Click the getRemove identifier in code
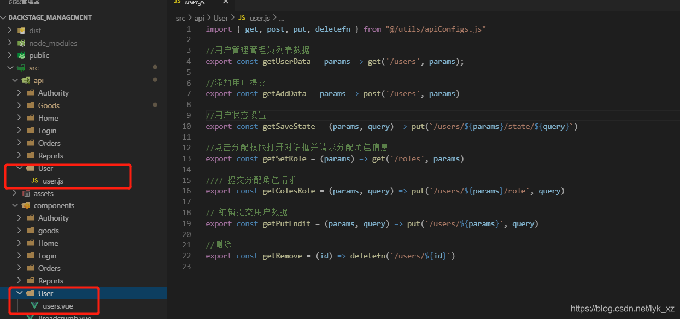Viewport: 680px width, 319px height. point(282,256)
